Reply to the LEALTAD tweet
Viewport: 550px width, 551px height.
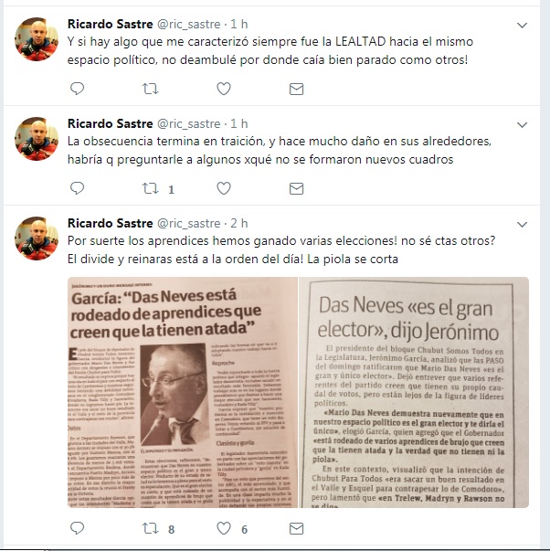click(x=77, y=89)
